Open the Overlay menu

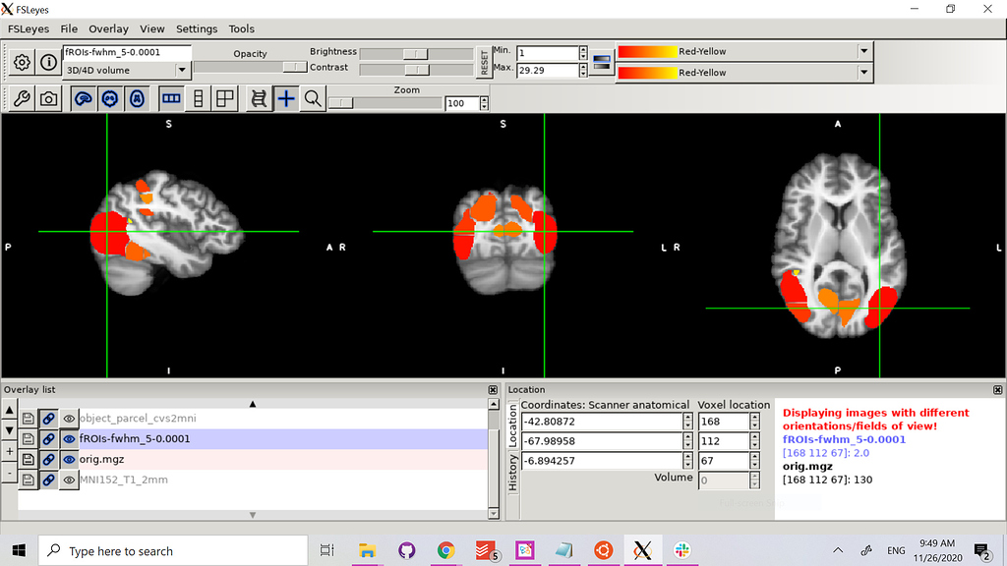click(108, 28)
